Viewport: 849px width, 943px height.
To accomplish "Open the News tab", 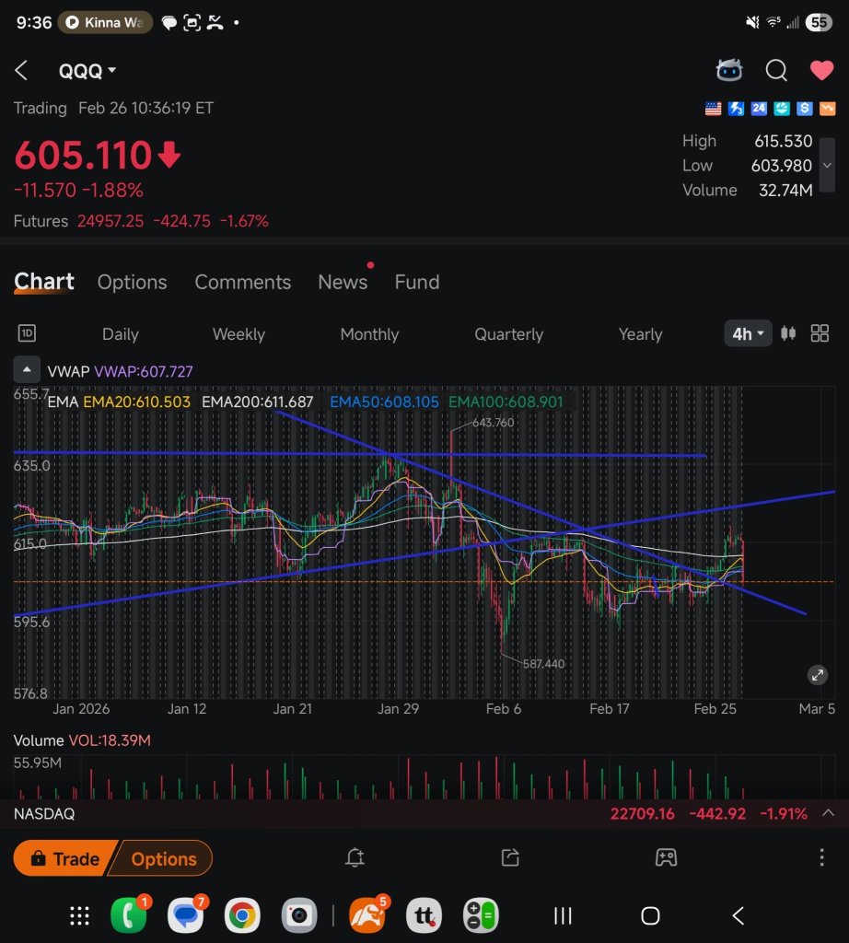I will pos(343,282).
